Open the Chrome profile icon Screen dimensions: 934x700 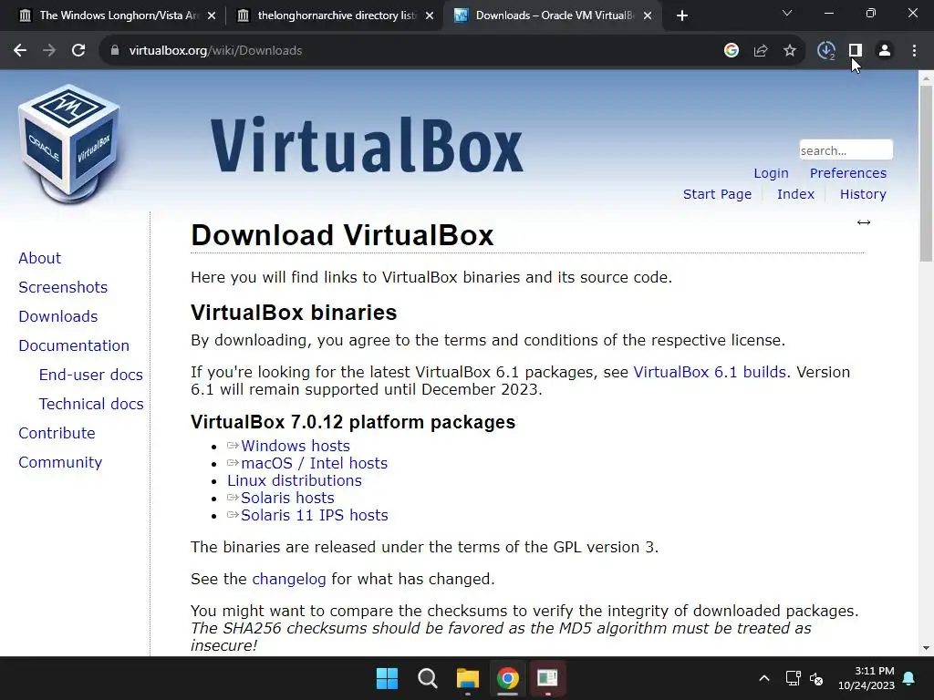pos(885,51)
